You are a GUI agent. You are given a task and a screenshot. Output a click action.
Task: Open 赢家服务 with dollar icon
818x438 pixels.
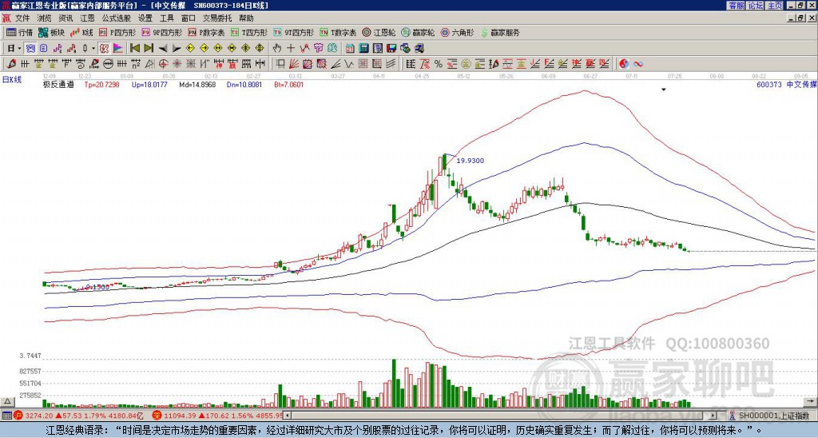point(500,32)
